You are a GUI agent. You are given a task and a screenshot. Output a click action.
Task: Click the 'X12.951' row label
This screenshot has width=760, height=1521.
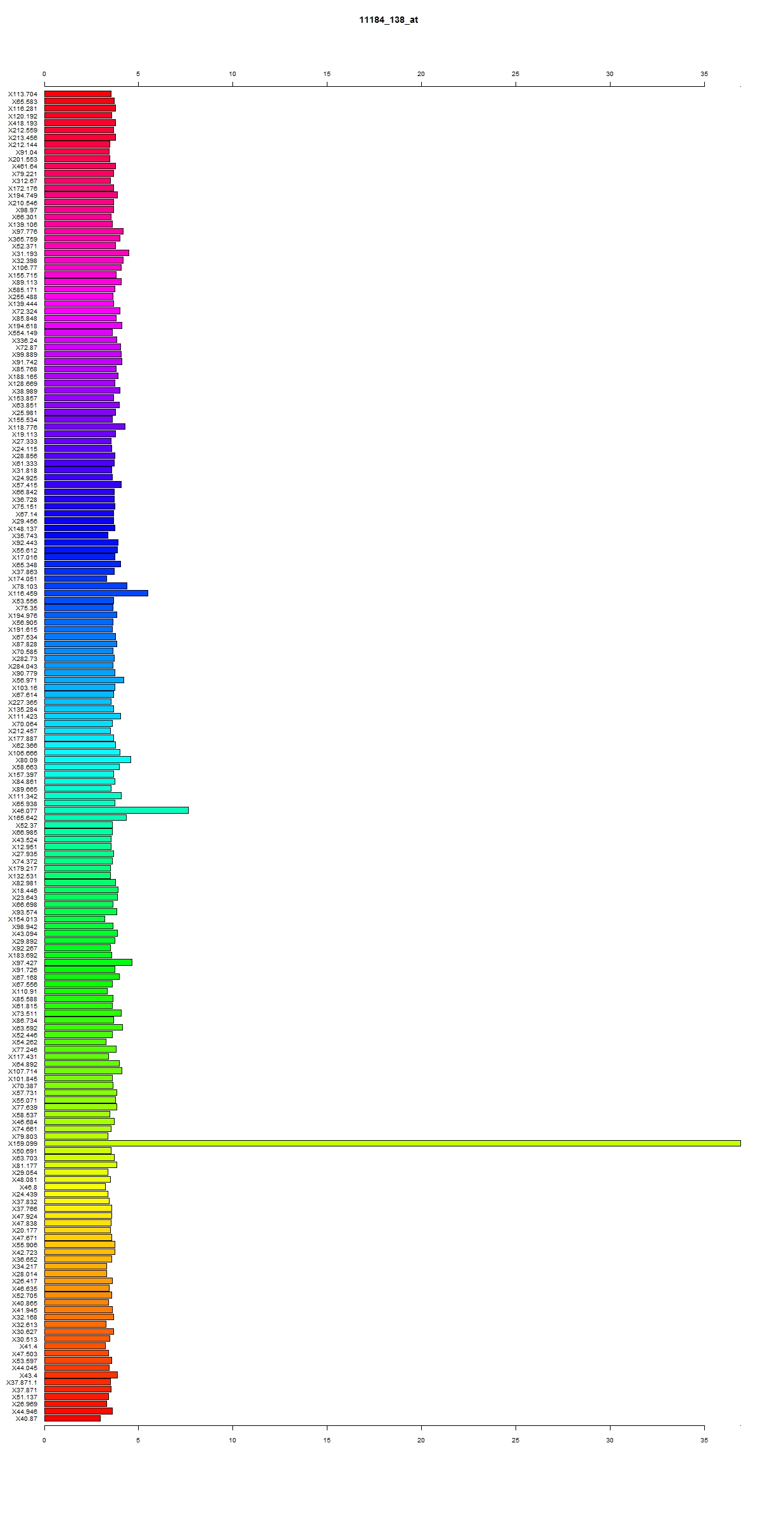25,847
